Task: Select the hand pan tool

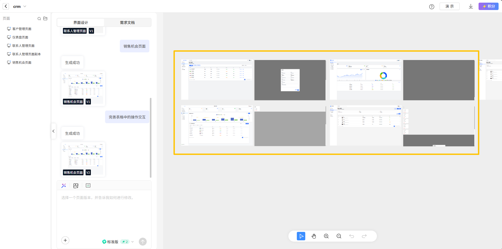Action: (314, 236)
